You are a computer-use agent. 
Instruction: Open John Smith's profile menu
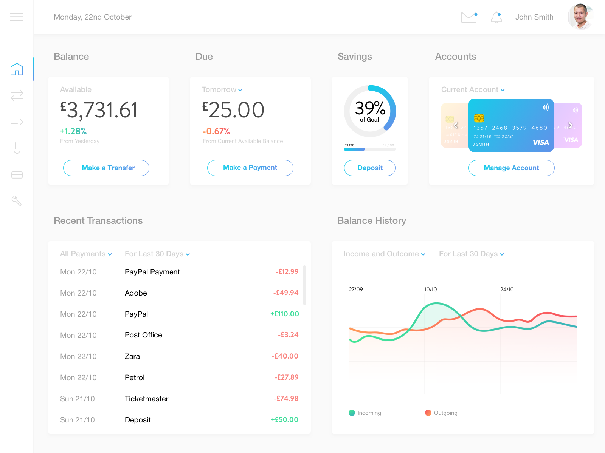[x=534, y=17]
